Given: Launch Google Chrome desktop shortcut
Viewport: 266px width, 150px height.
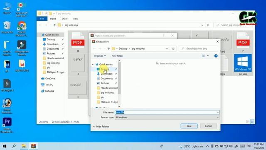Looking at the screenshot, I should (22, 29).
